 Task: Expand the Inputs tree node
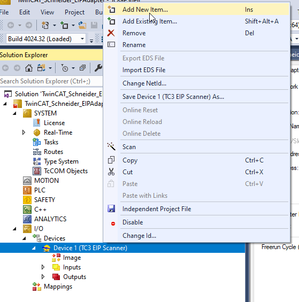coord(43,267)
